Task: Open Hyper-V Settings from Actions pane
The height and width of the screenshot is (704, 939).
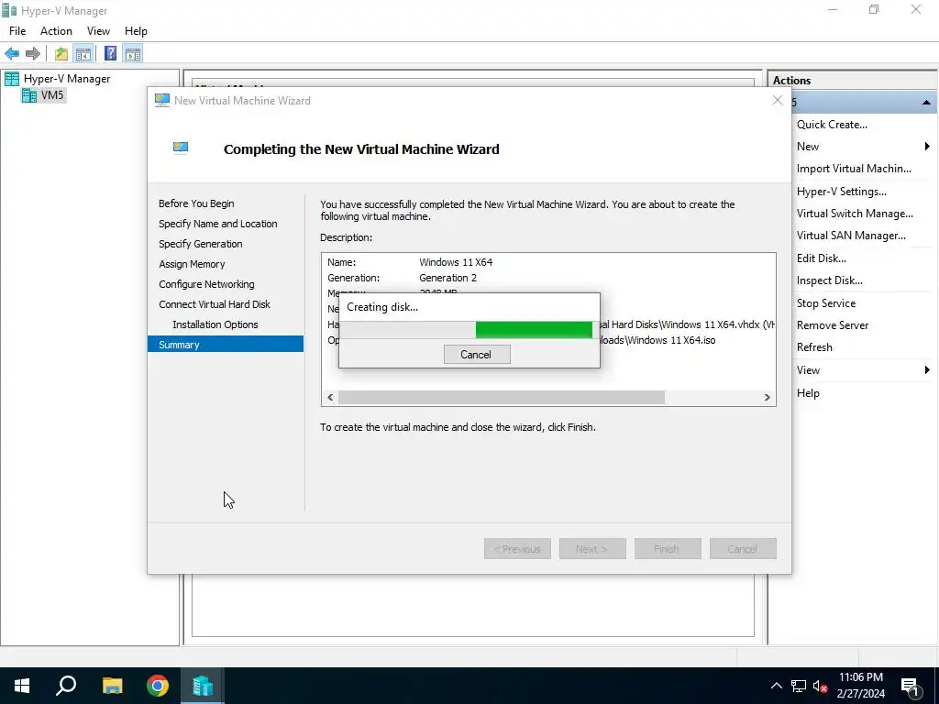Action: click(842, 192)
